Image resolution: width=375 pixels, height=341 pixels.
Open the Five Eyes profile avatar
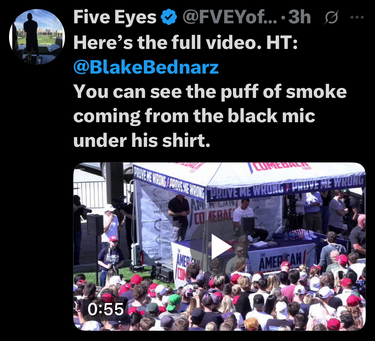pos(37,37)
